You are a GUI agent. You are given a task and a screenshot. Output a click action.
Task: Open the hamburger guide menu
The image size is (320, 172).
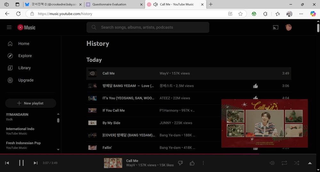(x=9, y=27)
